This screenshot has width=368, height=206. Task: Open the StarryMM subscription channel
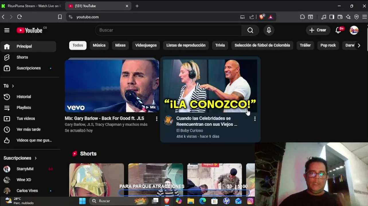[x=28, y=169]
